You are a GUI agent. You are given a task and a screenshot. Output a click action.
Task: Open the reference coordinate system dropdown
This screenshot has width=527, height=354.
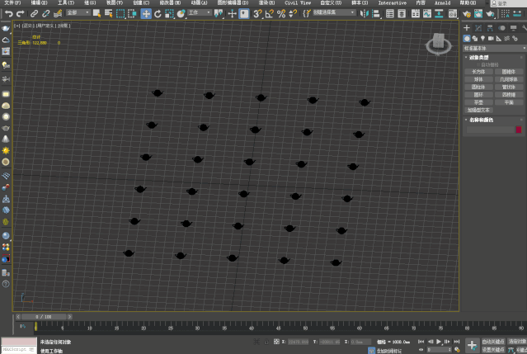coord(200,12)
